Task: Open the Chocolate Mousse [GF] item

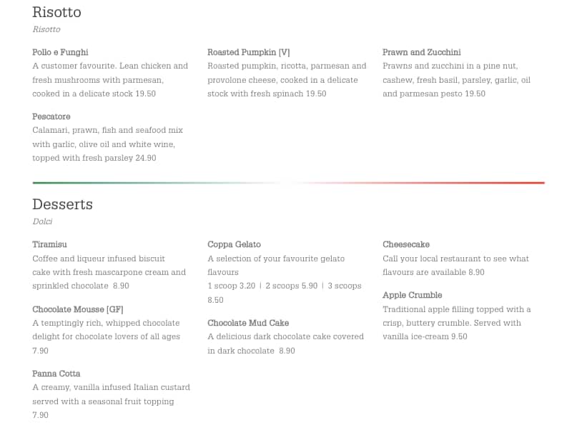Action: [x=78, y=309]
